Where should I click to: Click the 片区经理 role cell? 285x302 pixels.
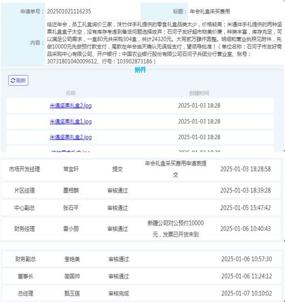[25, 190]
